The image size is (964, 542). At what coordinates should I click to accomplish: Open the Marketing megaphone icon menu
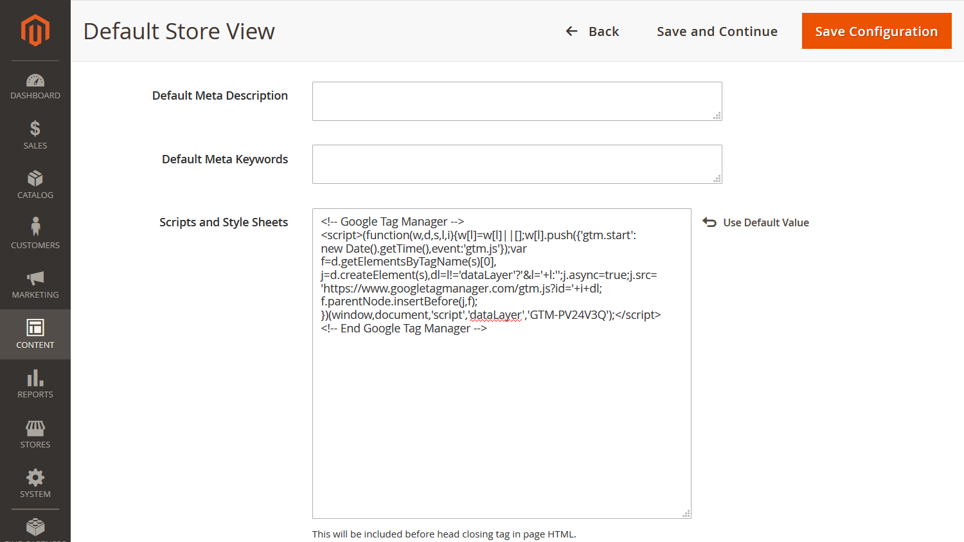click(x=35, y=278)
